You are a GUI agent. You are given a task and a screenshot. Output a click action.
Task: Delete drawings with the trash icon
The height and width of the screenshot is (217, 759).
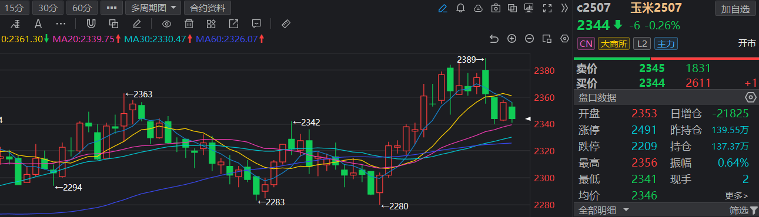click(x=189, y=24)
